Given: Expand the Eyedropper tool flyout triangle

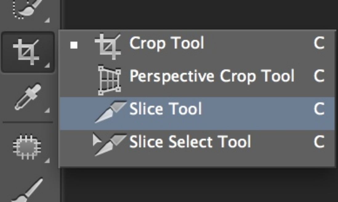Looking at the screenshot, I should [47, 110].
